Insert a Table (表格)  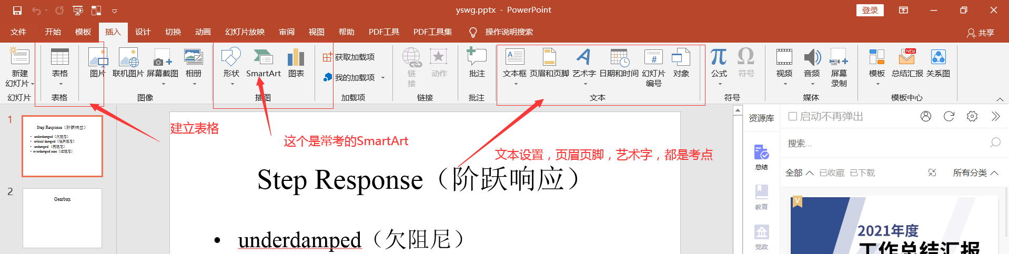coord(60,67)
